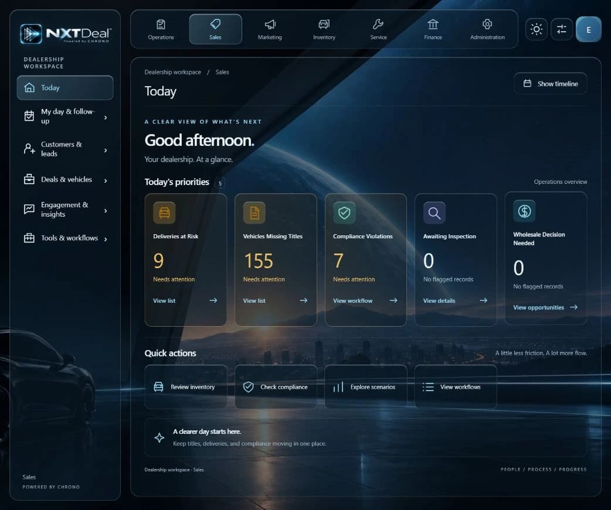Click the Sales breadcrumb
Screen dimensions: 611x510
click(222, 72)
